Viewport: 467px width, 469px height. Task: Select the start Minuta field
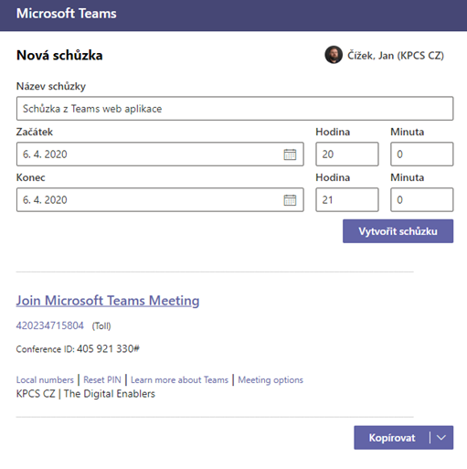(x=422, y=155)
